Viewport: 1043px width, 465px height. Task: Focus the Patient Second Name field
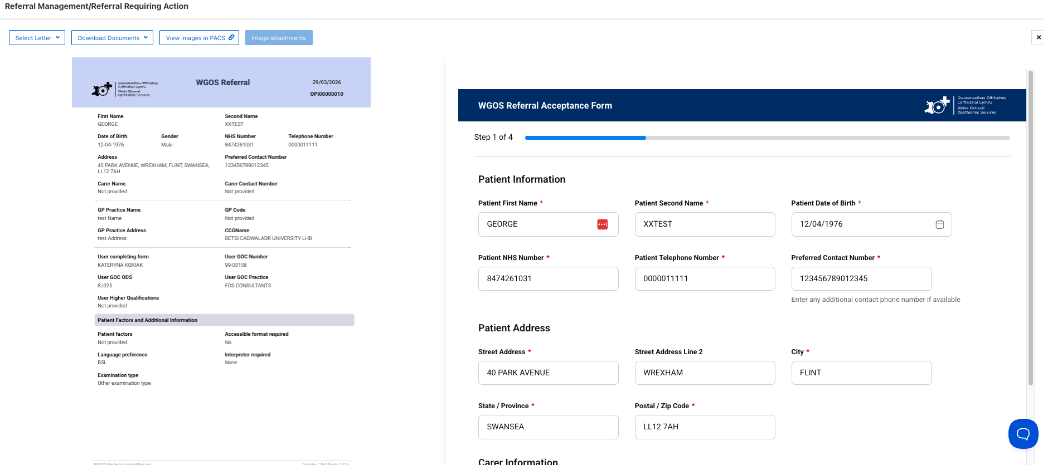[705, 224]
